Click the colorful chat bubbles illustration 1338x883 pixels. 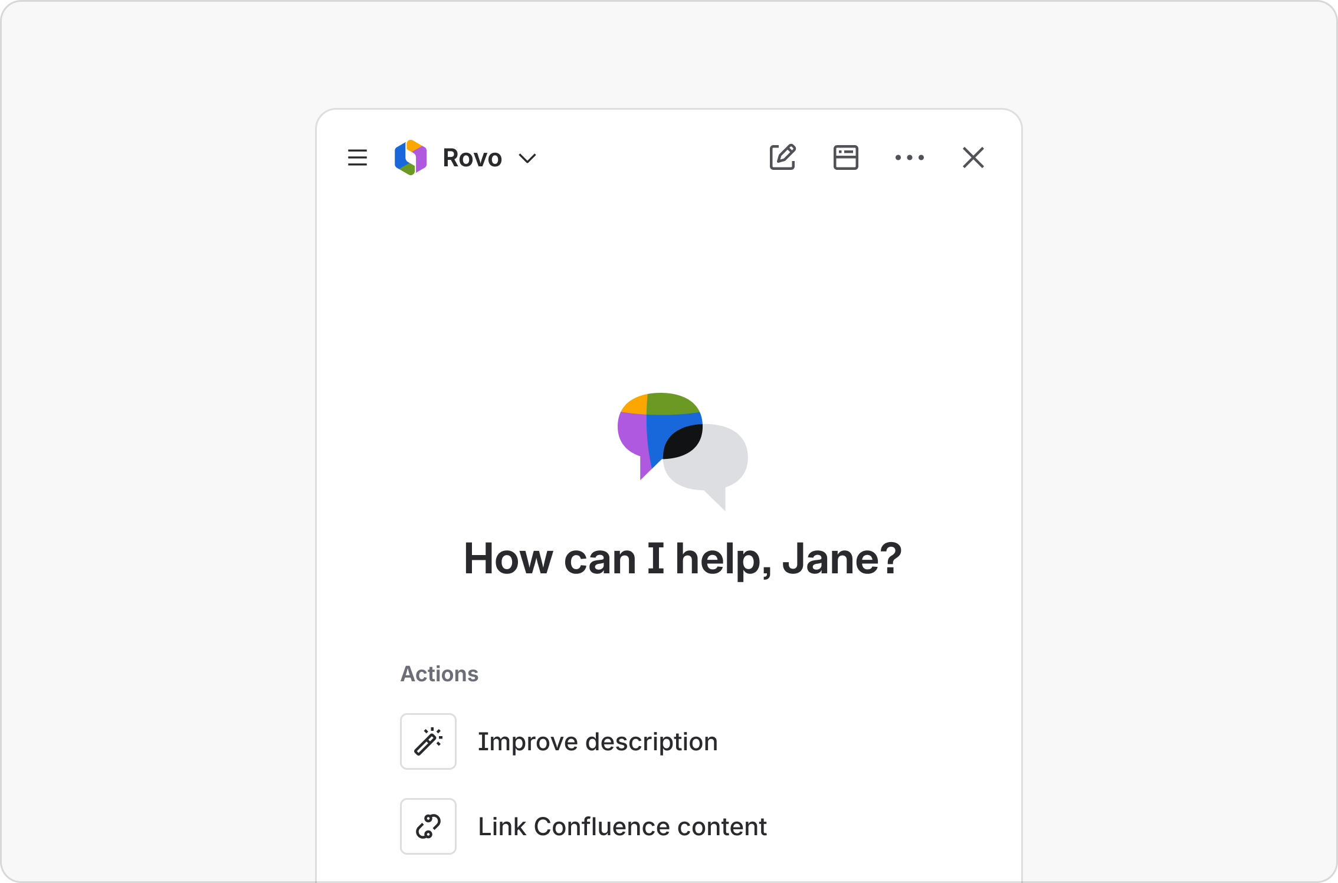[x=683, y=451]
